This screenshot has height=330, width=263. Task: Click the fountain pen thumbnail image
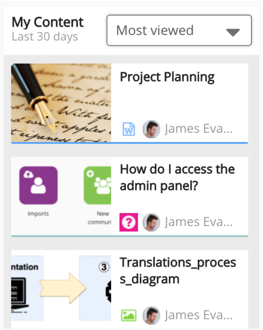point(61,103)
